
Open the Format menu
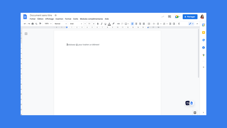(68, 19)
